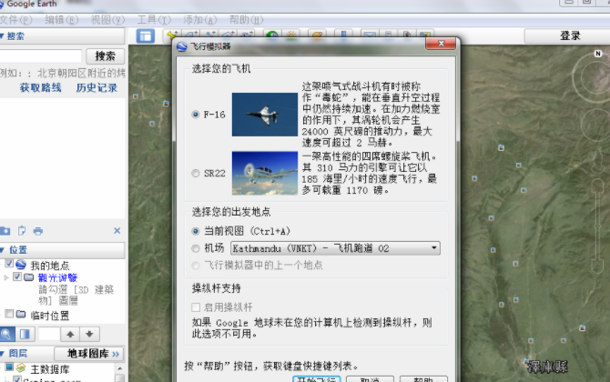Click the 觀光遊覽 folder label

pyautogui.click(x=57, y=277)
